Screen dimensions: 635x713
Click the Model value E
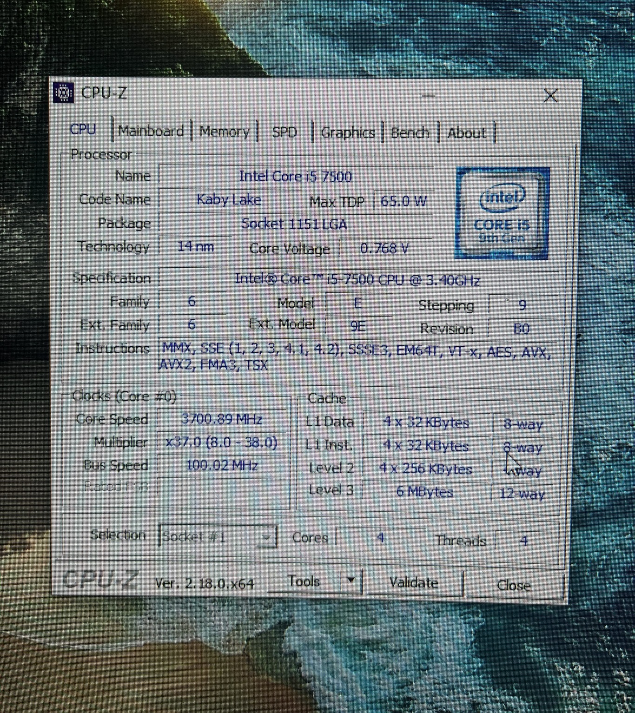click(357, 303)
